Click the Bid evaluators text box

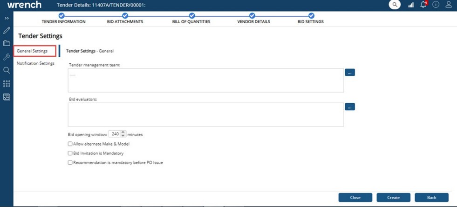[206, 115]
